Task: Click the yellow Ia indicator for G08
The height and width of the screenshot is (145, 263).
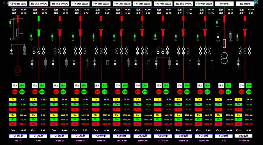Action: pyautogui.click(x=116, y=99)
